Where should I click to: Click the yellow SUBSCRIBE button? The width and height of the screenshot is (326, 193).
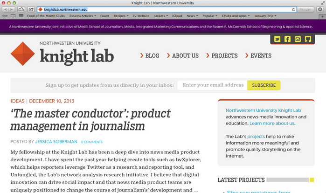click(x=264, y=85)
